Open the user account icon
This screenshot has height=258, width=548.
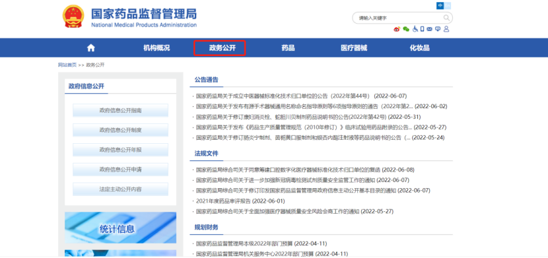446,29
